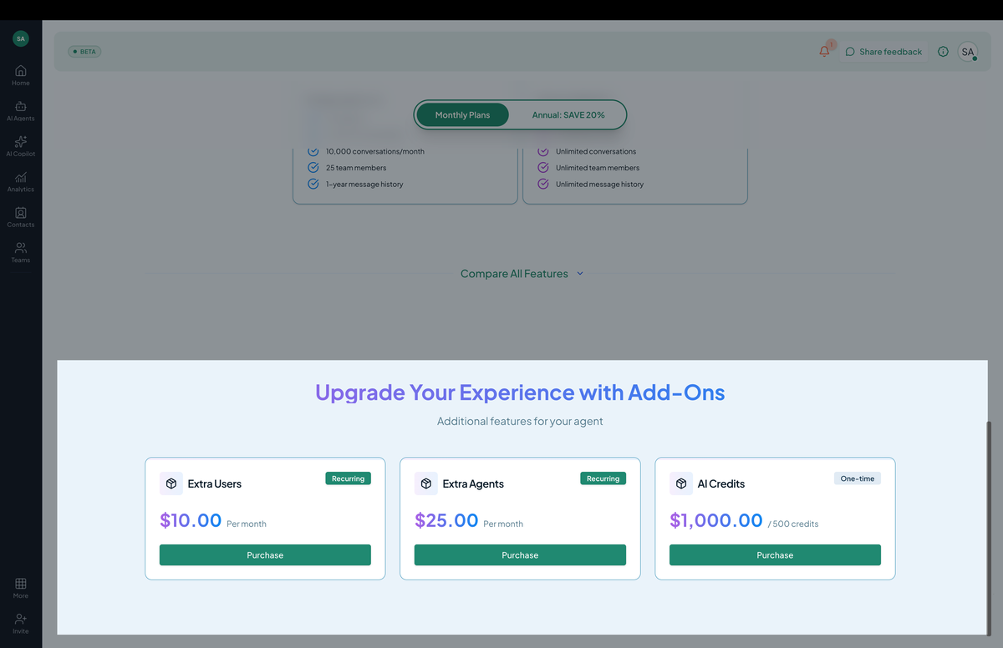Purchase the Extra Users add-on
The width and height of the screenshot is (1003, 648).
tap(265, 555)
